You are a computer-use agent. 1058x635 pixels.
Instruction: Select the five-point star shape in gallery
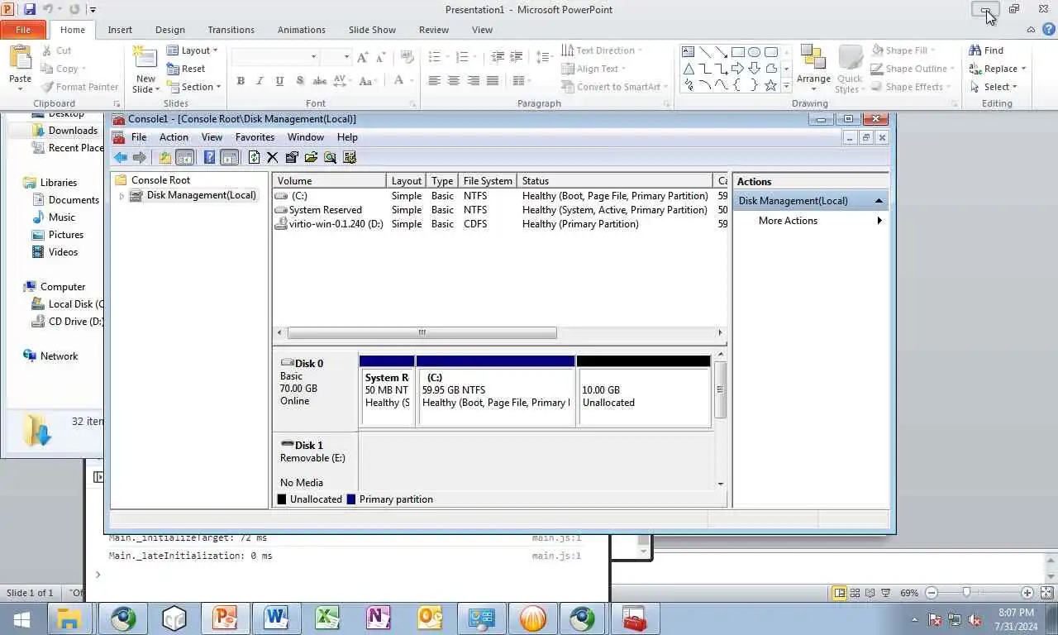(770, 85)
